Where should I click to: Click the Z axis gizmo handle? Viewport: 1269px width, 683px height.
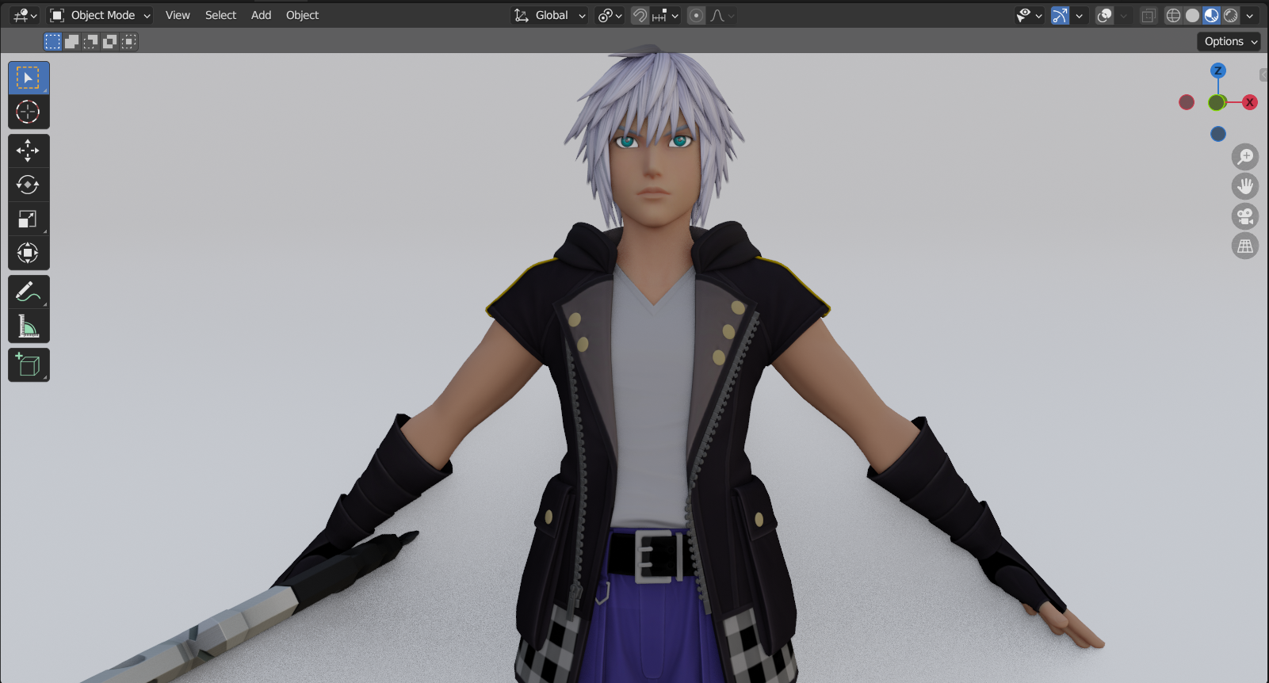(x=1218, y=71)
